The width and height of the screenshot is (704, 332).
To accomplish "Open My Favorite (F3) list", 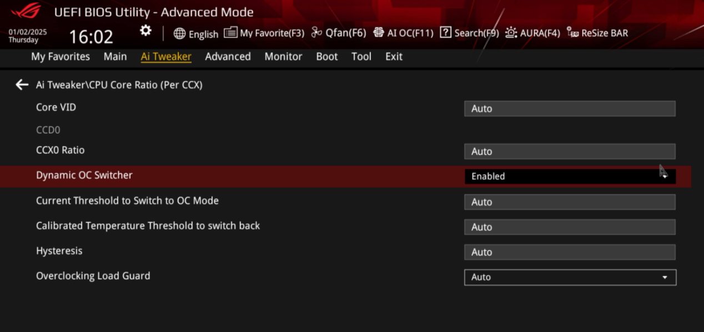I will tap(264, 33).
